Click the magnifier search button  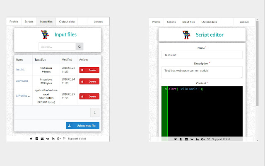coord(79,46)
